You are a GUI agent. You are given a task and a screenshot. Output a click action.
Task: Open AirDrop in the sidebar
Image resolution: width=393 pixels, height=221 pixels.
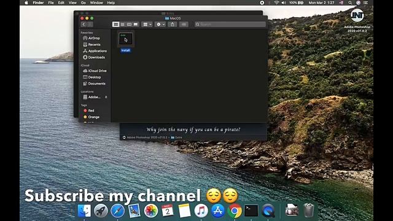(95, 38)
